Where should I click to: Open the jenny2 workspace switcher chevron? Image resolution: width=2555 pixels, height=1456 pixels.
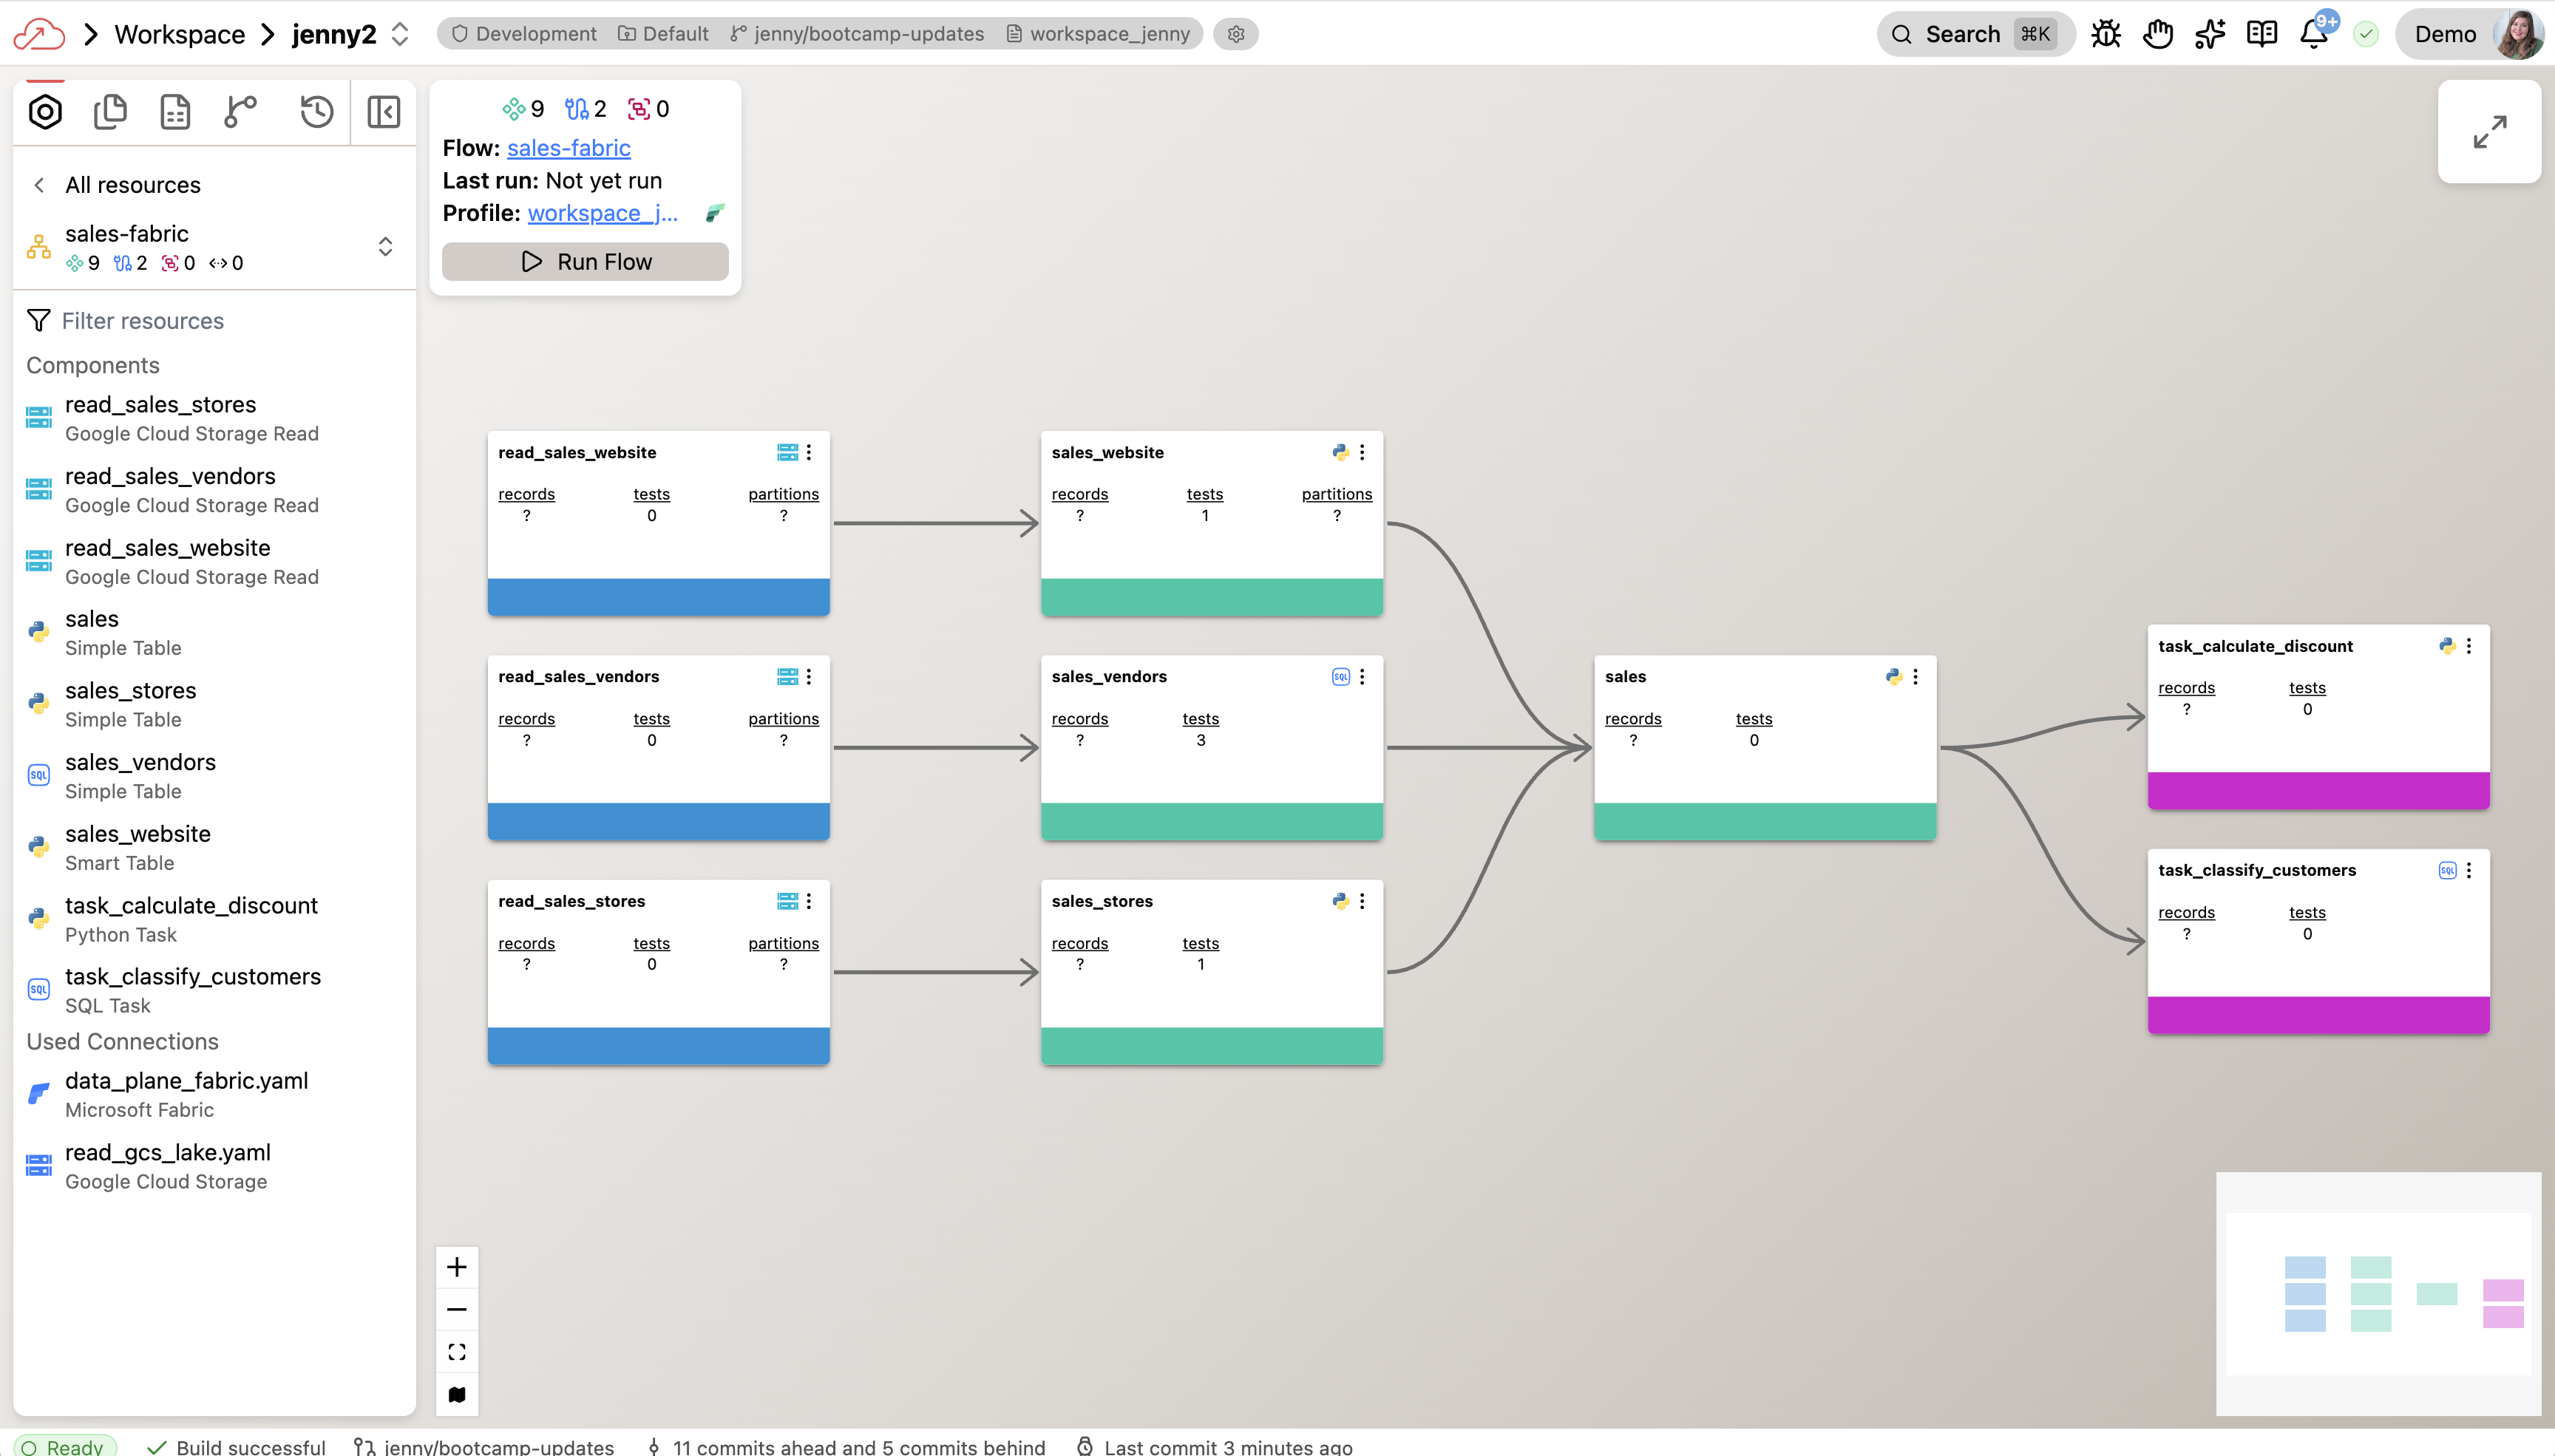pyautogui.click(x=399, y=33)
